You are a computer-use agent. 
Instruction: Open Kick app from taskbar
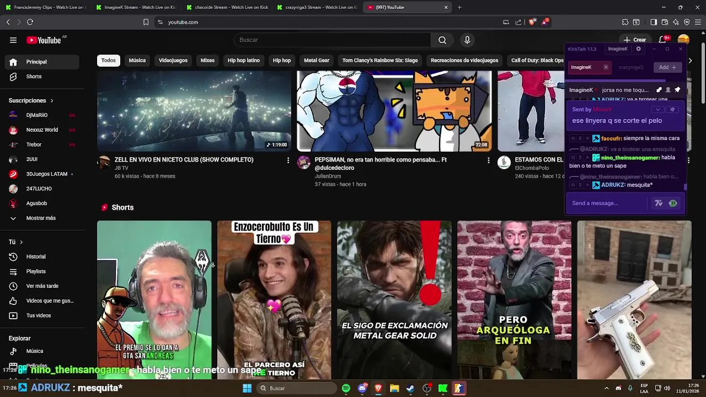click(443, 388)
